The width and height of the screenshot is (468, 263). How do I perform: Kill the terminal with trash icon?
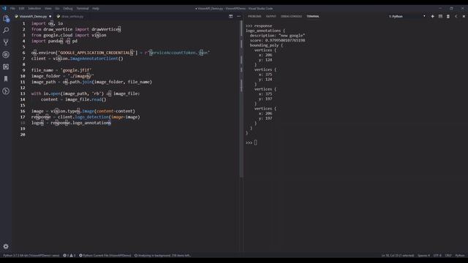pos(448,16)
